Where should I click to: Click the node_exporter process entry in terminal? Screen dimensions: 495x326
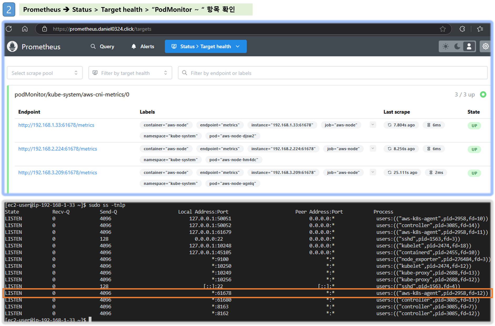[433, 259]
